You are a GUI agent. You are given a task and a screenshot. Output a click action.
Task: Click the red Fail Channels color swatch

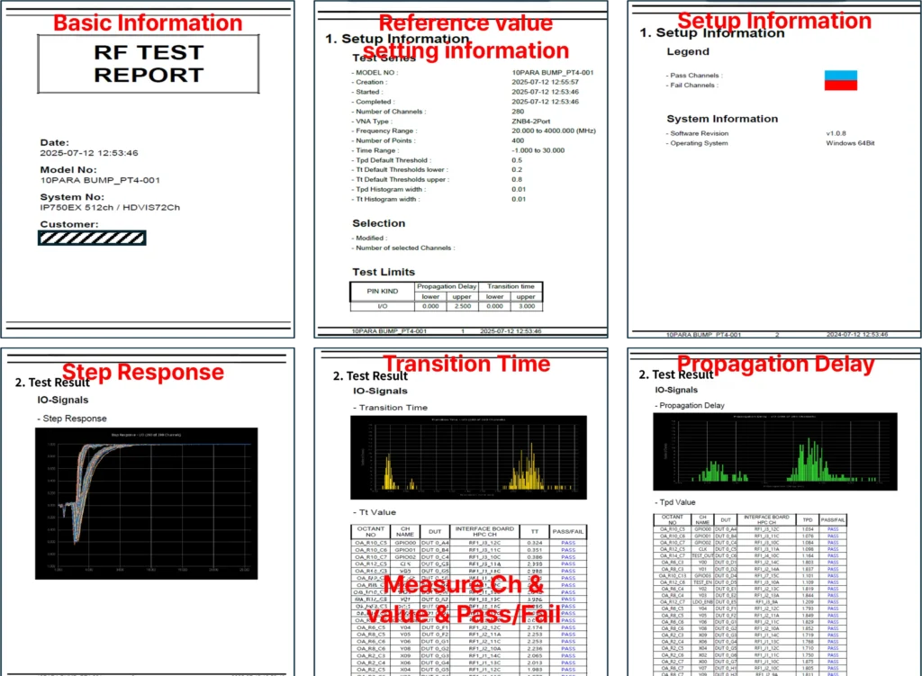point(840,86)
